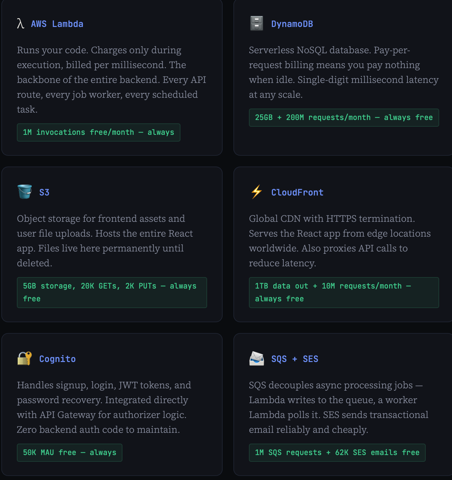Open the SQS + SES heading

(x=295, y=359)
